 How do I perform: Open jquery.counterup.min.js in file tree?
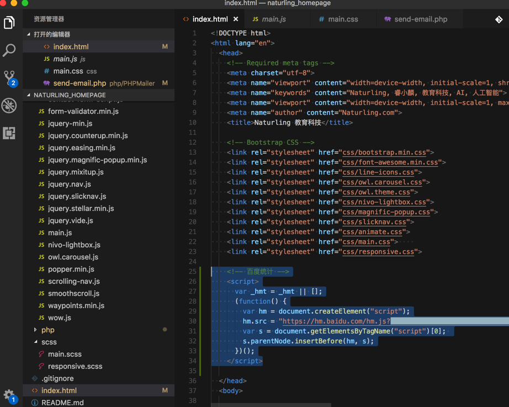pos(87,135)
